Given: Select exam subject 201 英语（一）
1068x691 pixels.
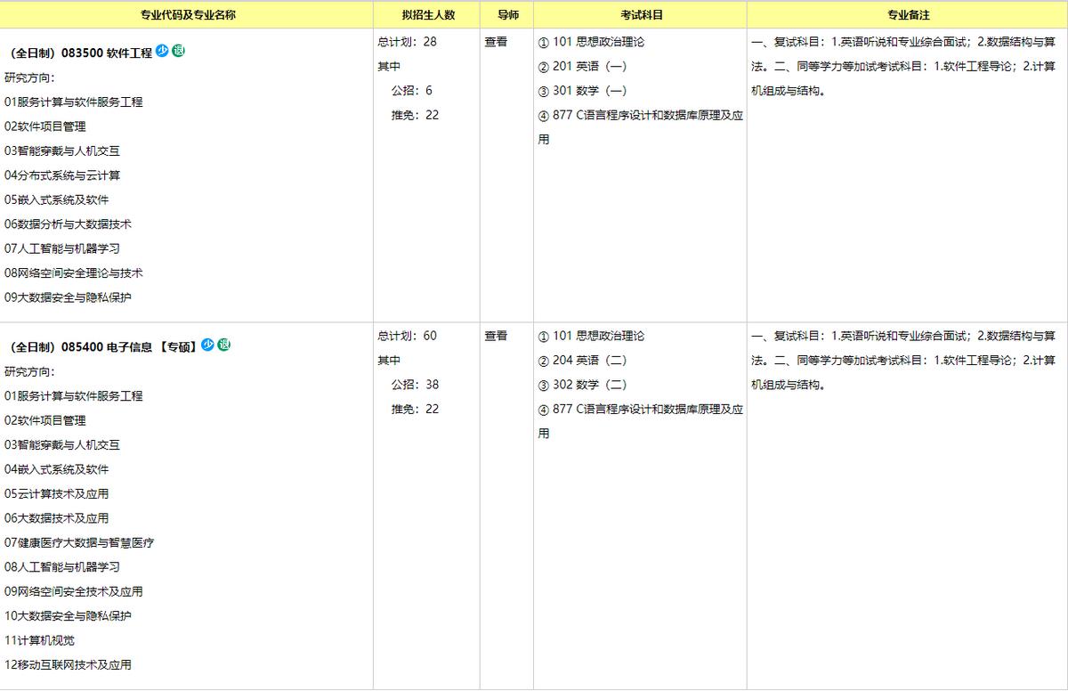Looking at the screenshot, I should click(x=583, y=66).
